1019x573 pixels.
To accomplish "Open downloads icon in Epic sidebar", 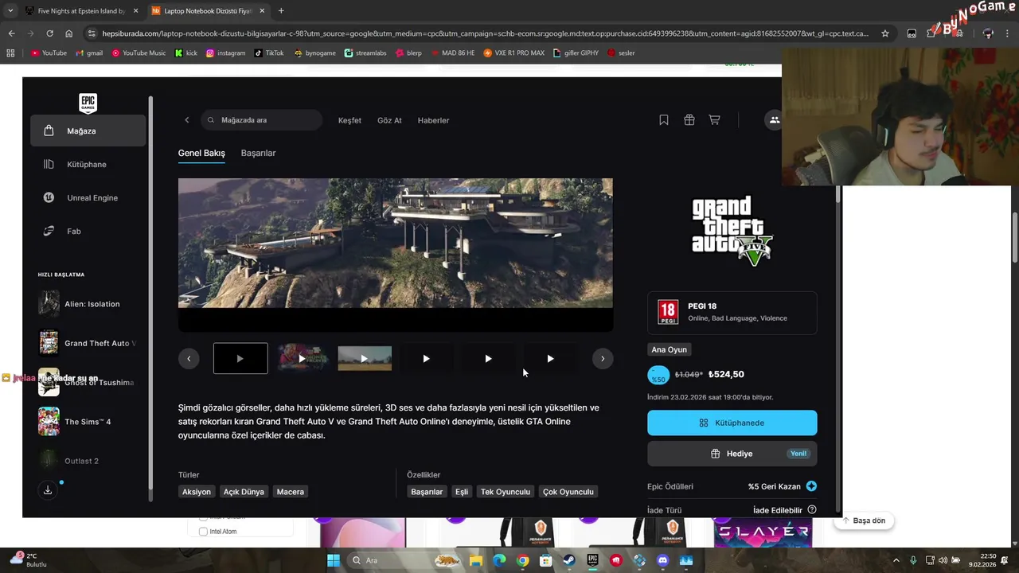I will (x=48, y=490).
